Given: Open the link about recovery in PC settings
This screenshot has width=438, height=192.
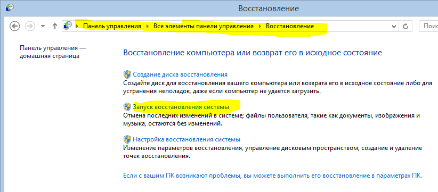Looking at the screenshot, I should [273, 176].
